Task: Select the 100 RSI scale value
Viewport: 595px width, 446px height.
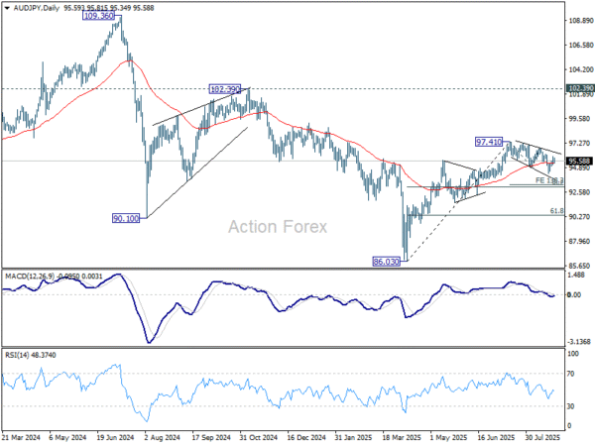Action: tap(573, 354)
